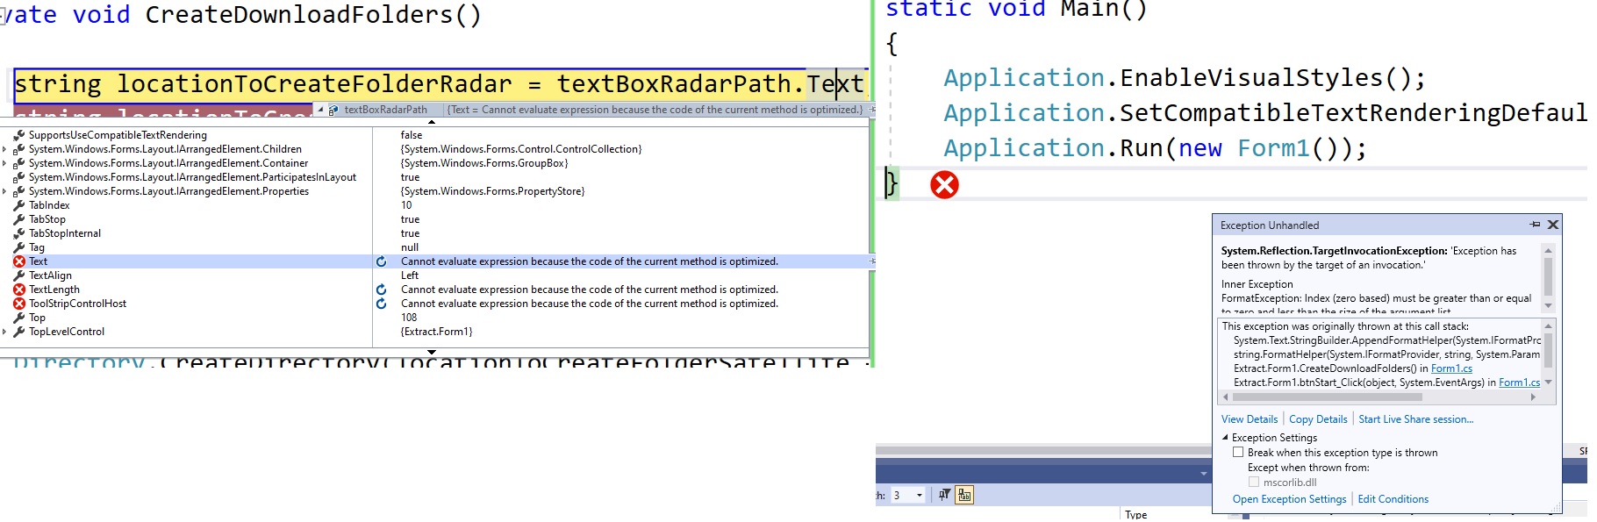Click icon next to SupportsUseCompatibleTextRendering

tap(19, 135)
